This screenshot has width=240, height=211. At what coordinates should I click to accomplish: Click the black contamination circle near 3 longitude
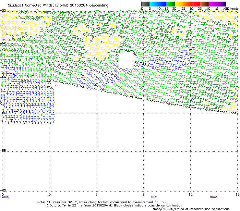pyautogui.click(x=56, y=86)
